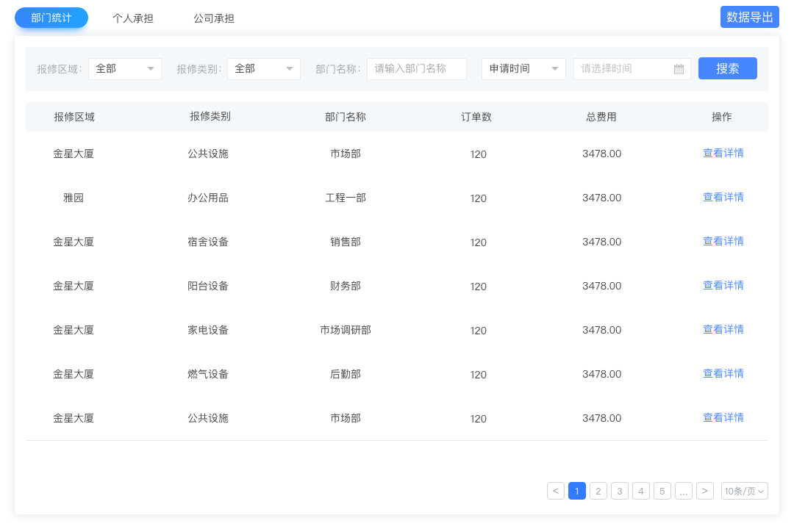794x529 pixels.
Task: Click the 燃气设备 cell
Action: (207, 374)
